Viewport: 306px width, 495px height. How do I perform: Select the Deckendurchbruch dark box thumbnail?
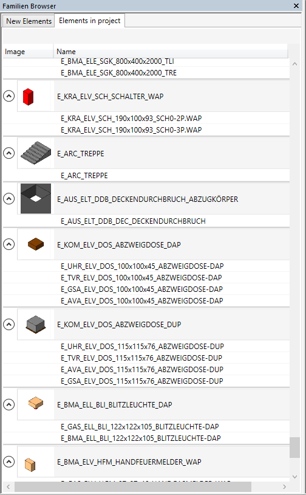pyautogui.click(x=36, y=199)
